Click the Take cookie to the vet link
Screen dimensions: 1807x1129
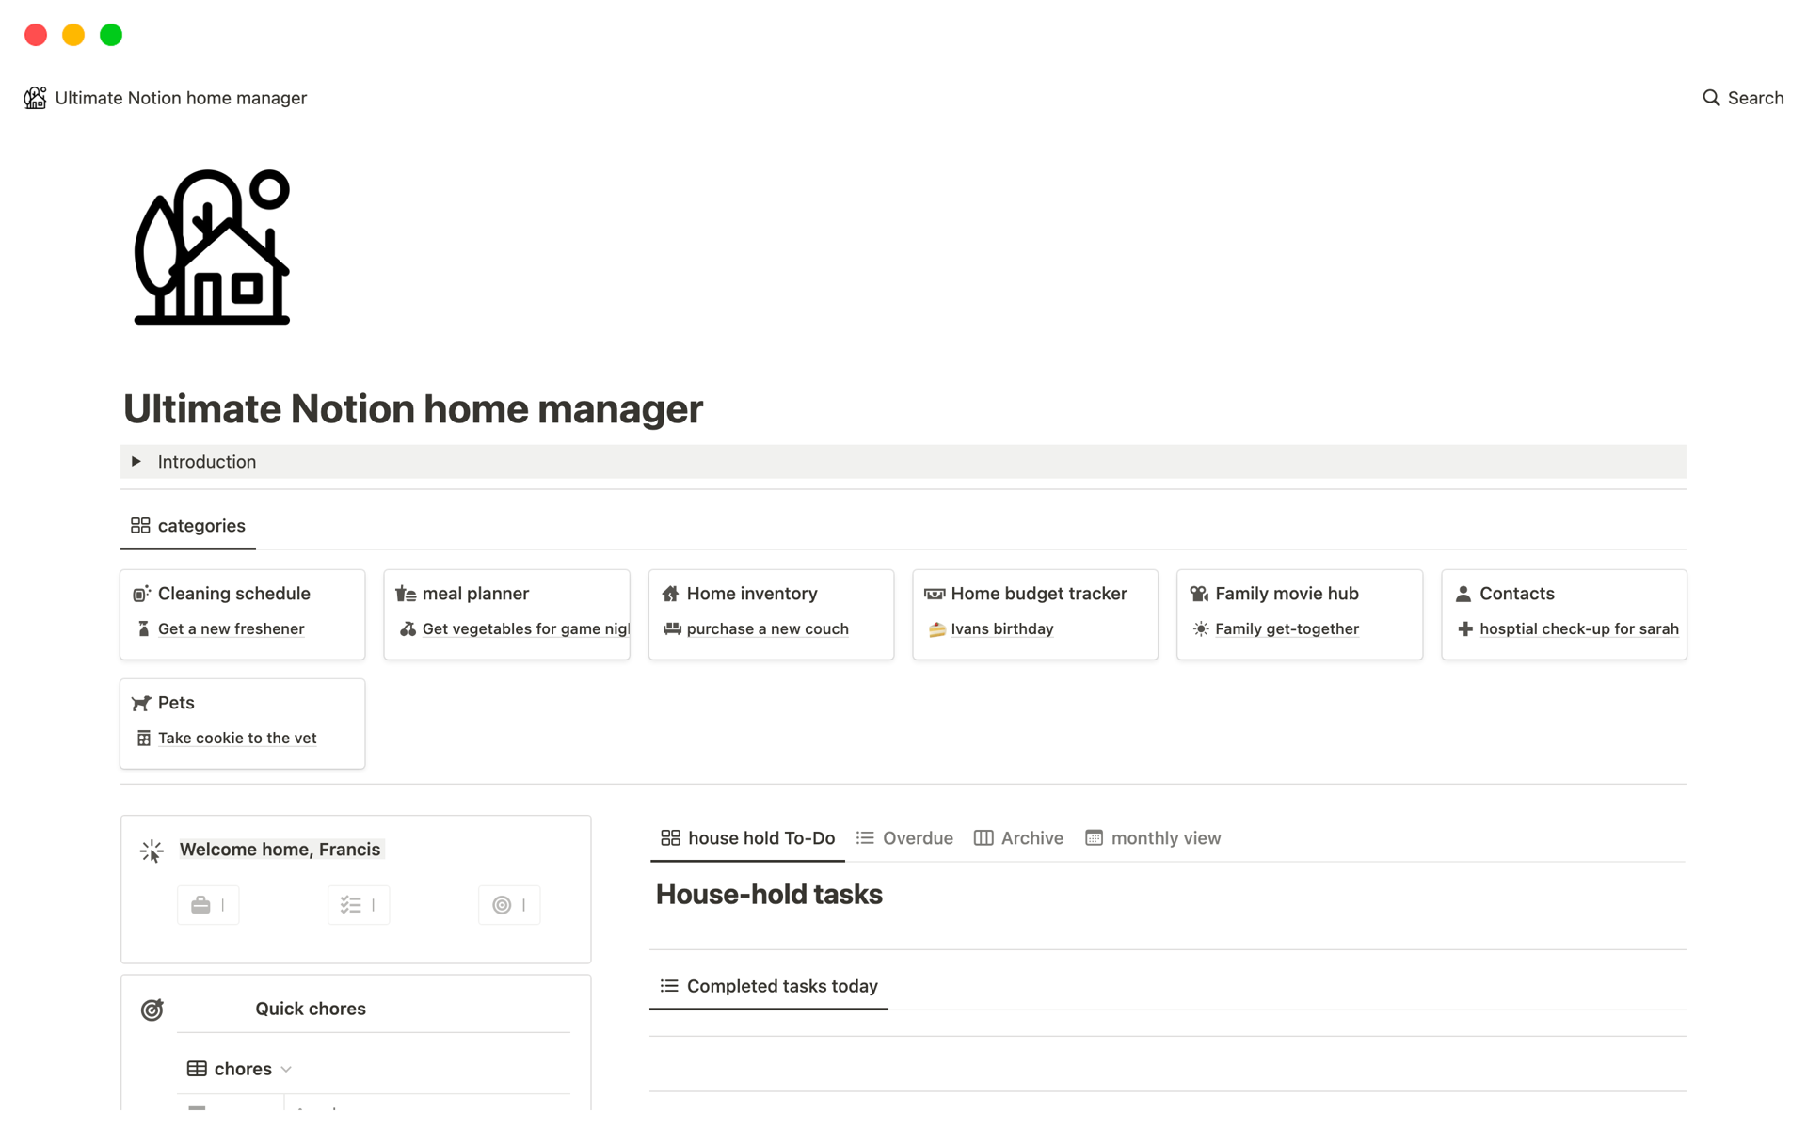click(x=237, y=739)
